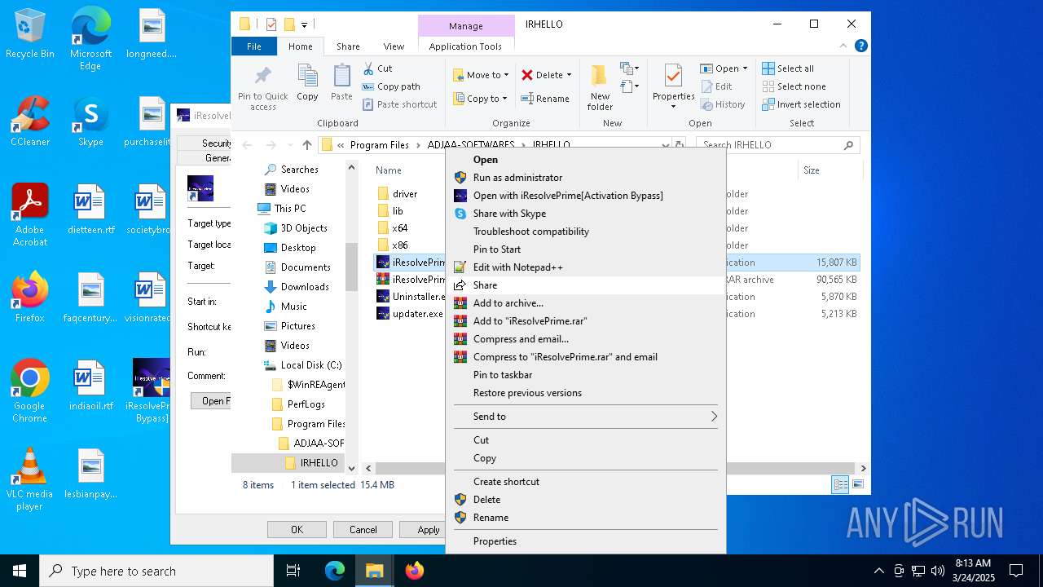Click Microsoft Edge icon in taskbar
This screenshot has width=1043, height=587.
point(335,571)
